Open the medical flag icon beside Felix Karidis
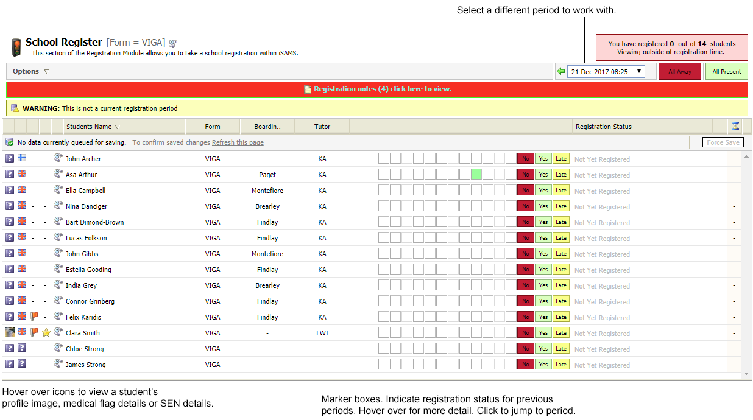753x420 pixels. click(x=34, y=316)
